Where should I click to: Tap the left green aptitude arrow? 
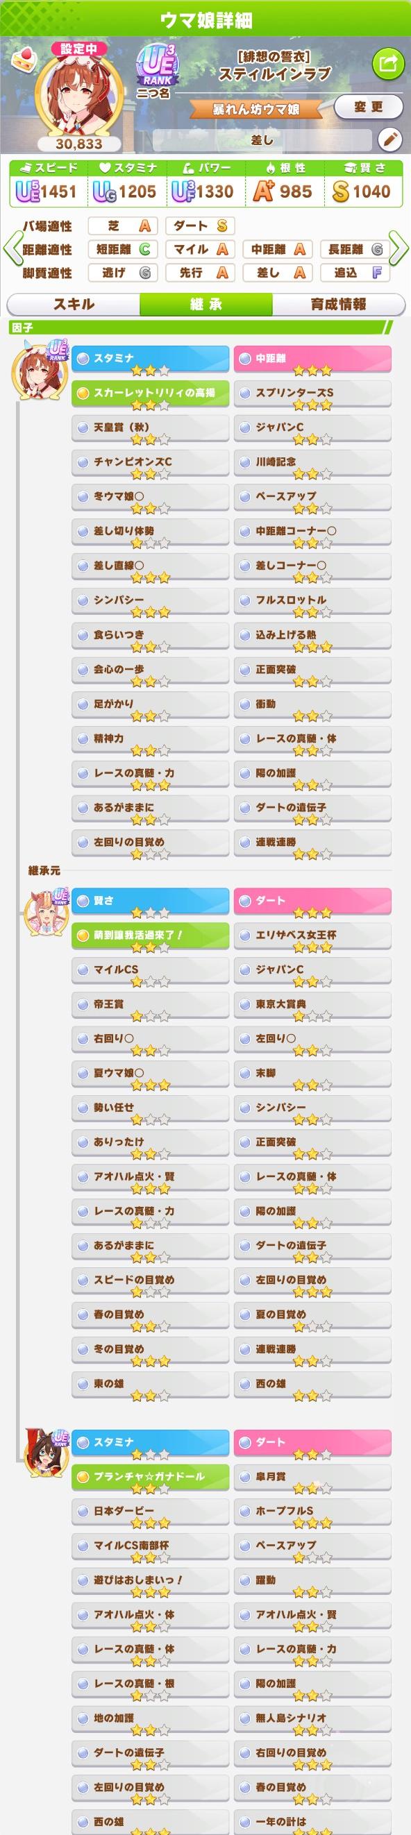click(x=10, y=248)
